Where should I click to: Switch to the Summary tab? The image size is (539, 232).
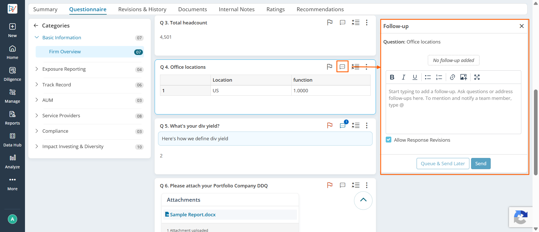pyautogui.click(x=45, y=9)
